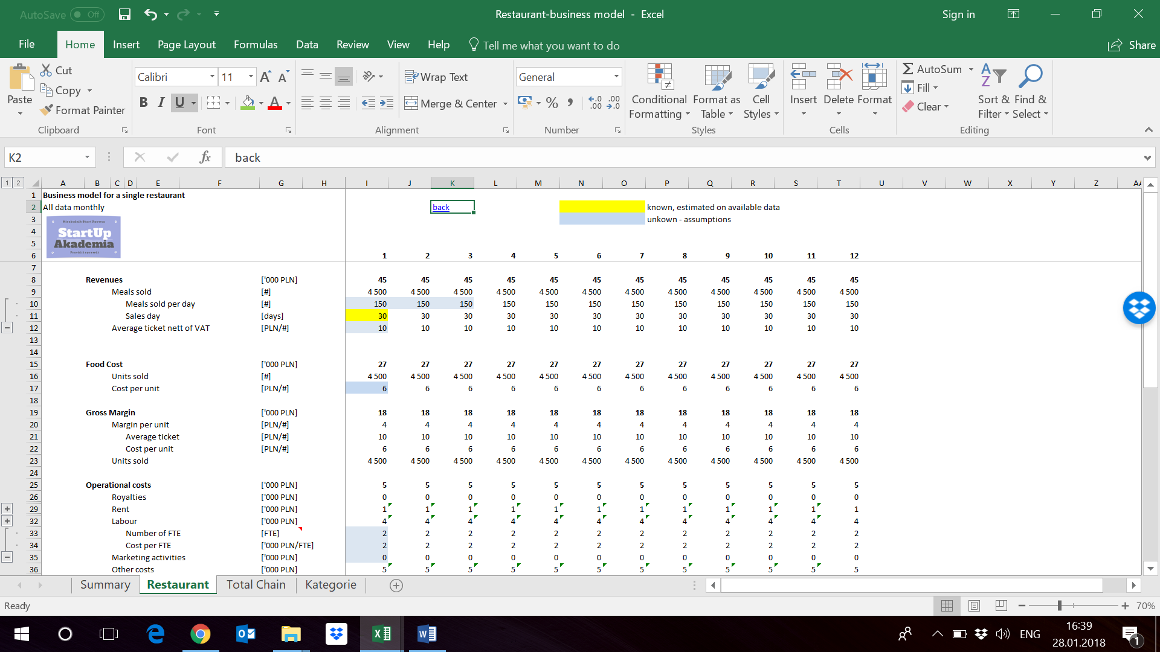Open the Formulas ribbon tab
The height and width of the screenshot is (652, 1160).
pyautogui.click(x=256, y=45)
